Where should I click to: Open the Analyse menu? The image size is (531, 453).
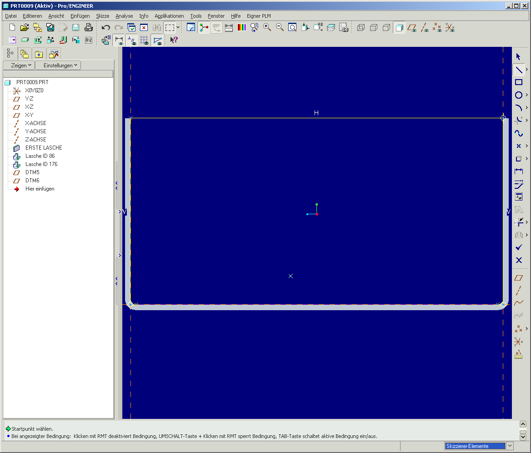click(x=124, y=16)
